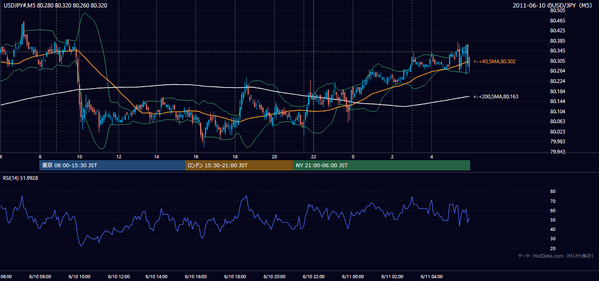Click the hour 12 tick under the price chart

[x=119, y=156]
